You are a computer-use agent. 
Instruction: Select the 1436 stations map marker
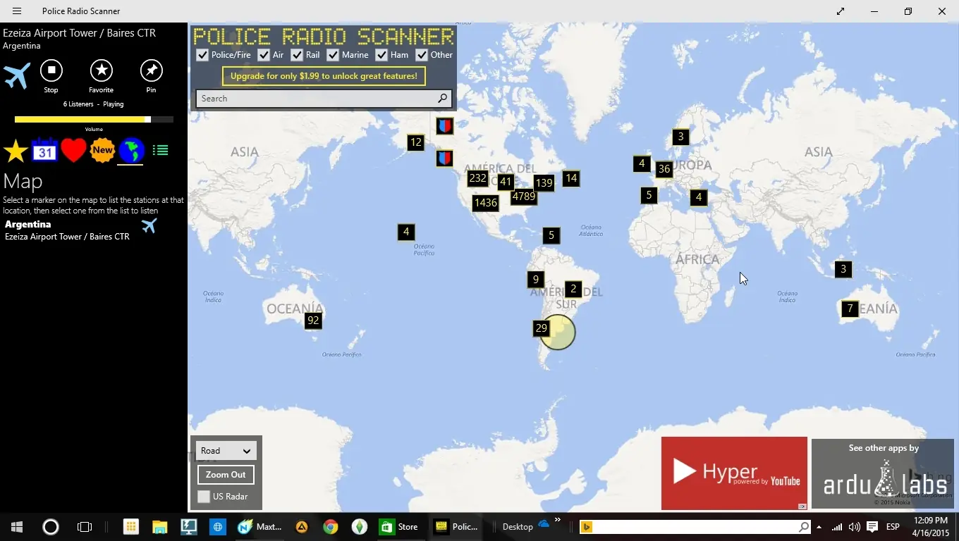486,203
